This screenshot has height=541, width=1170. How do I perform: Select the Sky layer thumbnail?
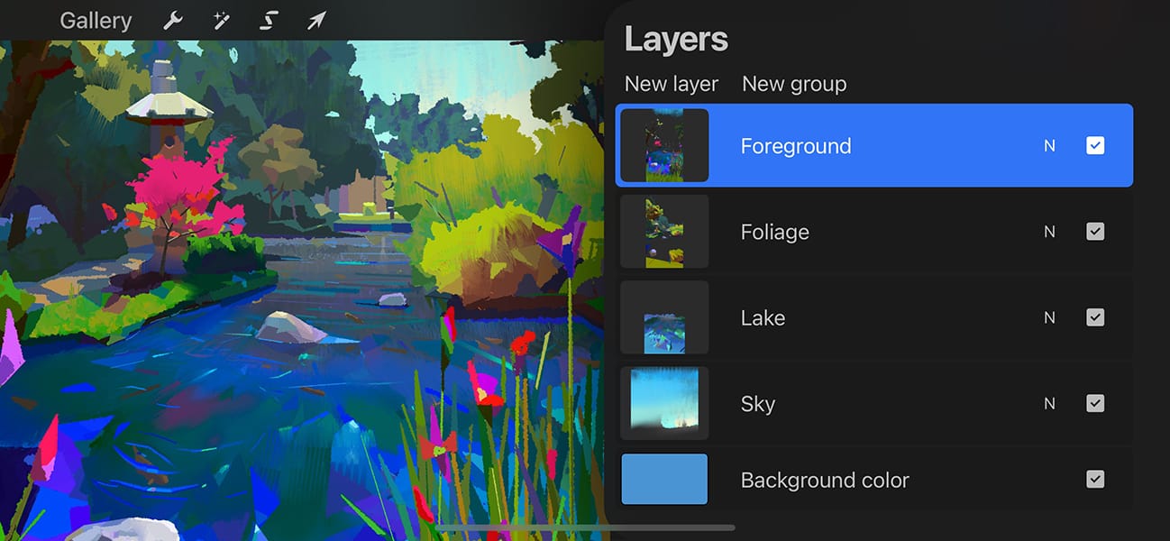pyautogui.click(x=664, y=403)
